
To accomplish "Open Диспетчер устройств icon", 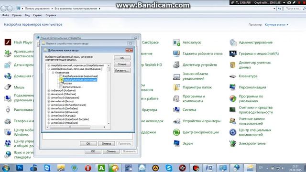I will (x=195, y=65).
